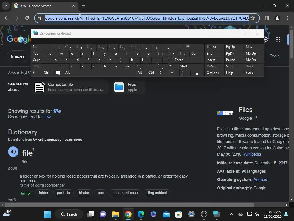
Task: Open Google search Tools
Action: tap(274, 56)
